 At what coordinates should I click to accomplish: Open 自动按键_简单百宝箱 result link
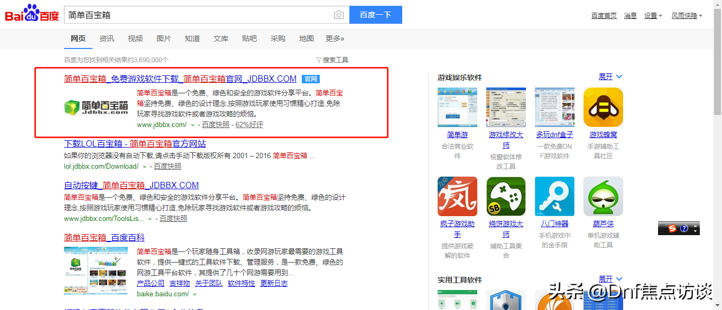click(x=131, y=185)
